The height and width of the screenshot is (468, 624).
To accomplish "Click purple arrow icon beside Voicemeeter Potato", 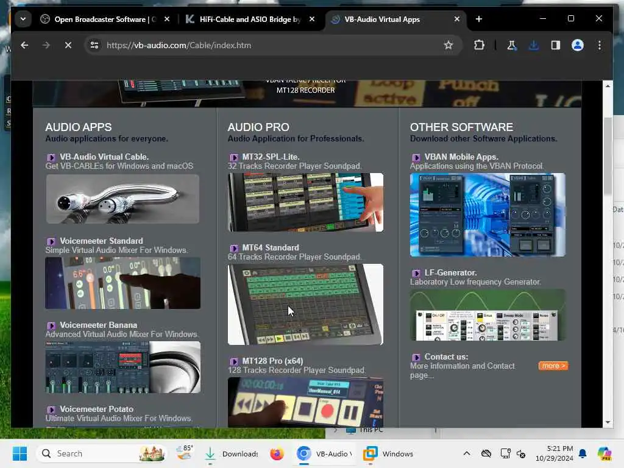I will [51, 410].
